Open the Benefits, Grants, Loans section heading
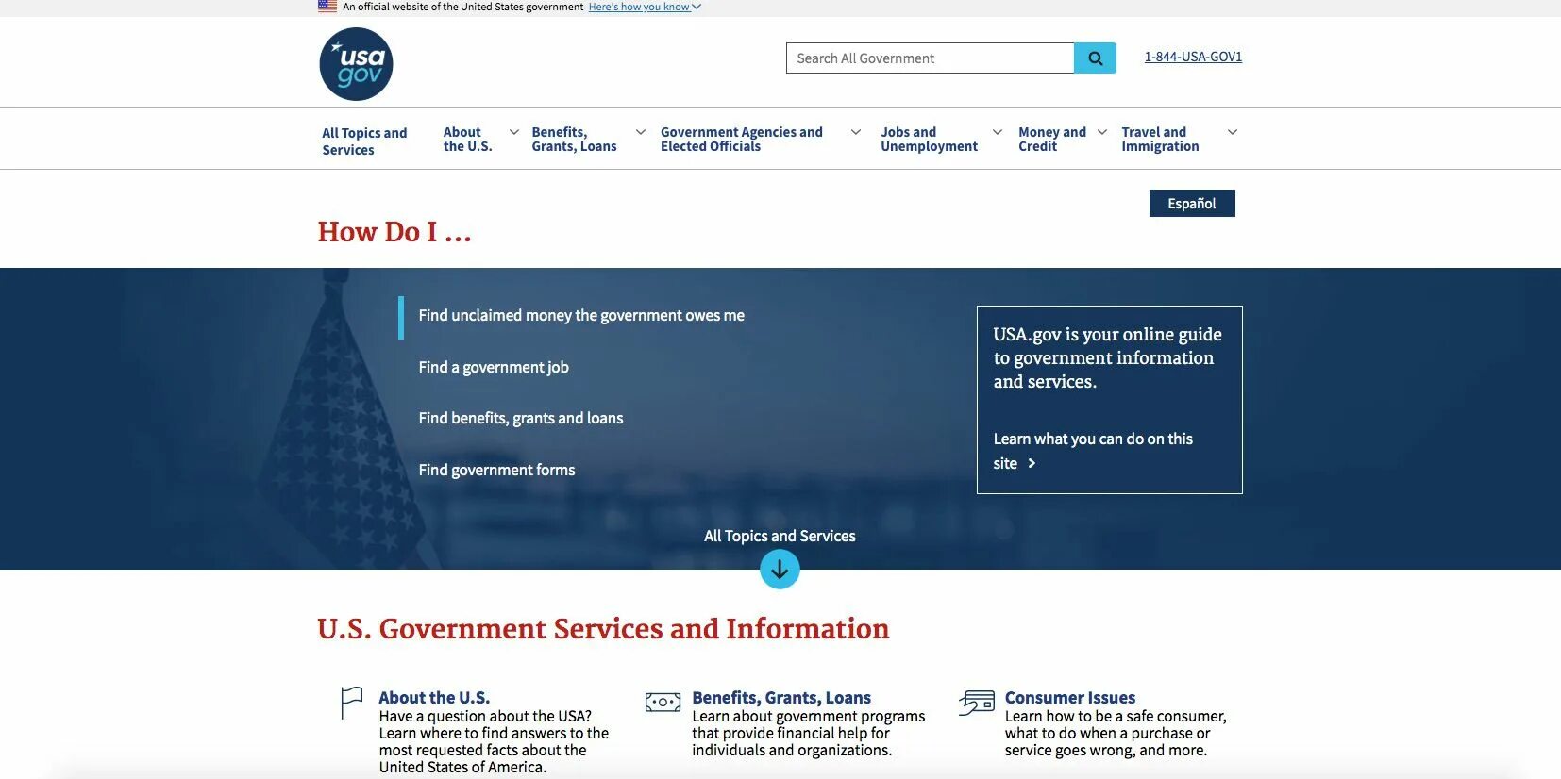The width and height of the screenshot is (1561, 779). coord(781,698)
